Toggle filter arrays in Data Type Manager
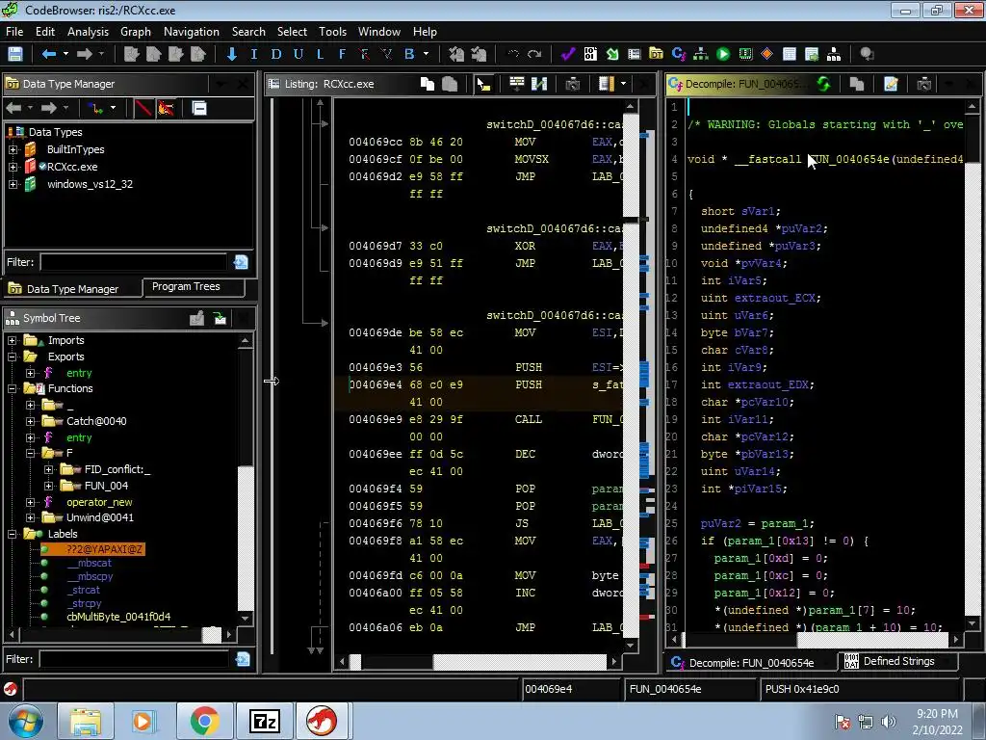This screenshot has height=740, width=986. tap(143, 108)
